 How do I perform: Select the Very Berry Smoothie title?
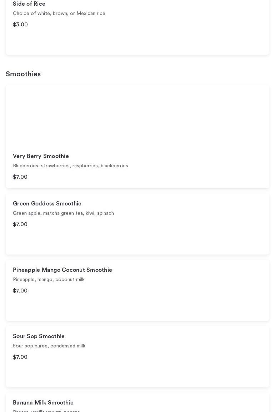click(41, 156)
